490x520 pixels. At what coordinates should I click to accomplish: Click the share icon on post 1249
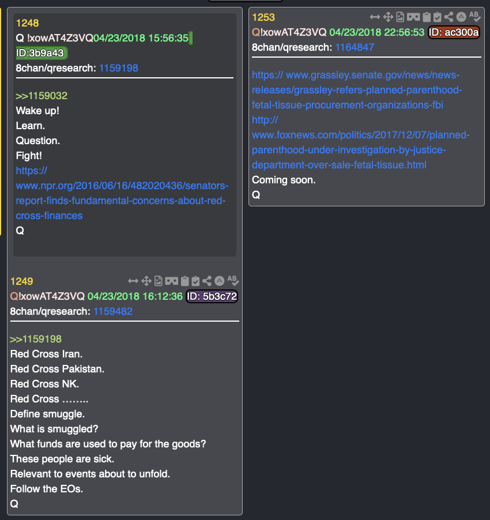pyautogui.click(x=207, y=281)
